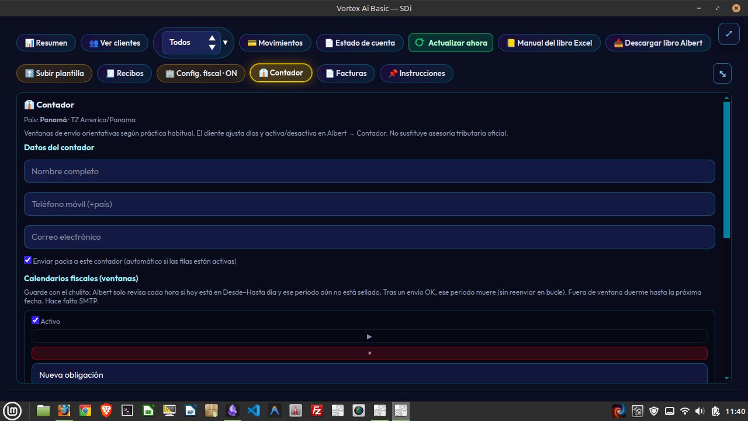Click the 'Ver clientes' button
Image resolution: width=748 pixels, height=421 pixels.
(115, 43)
